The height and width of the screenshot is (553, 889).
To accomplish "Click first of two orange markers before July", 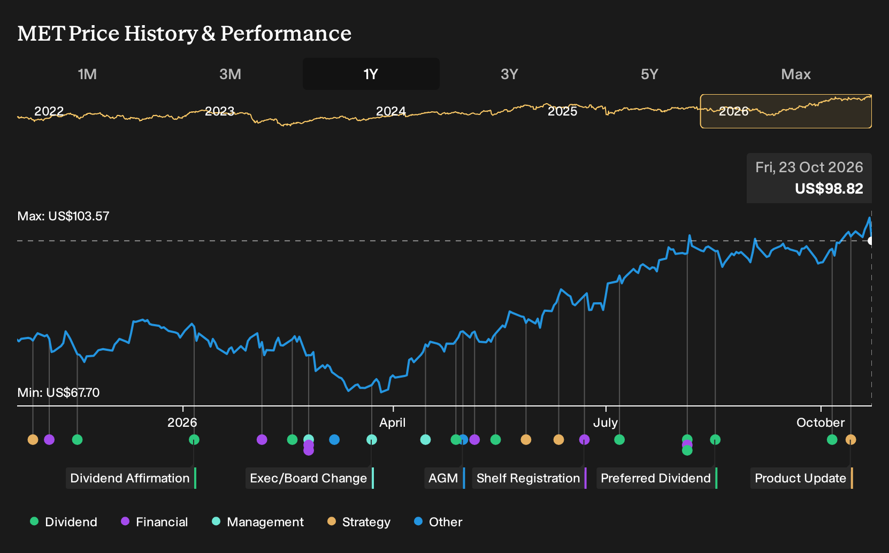I will click(x=526, y=440).
